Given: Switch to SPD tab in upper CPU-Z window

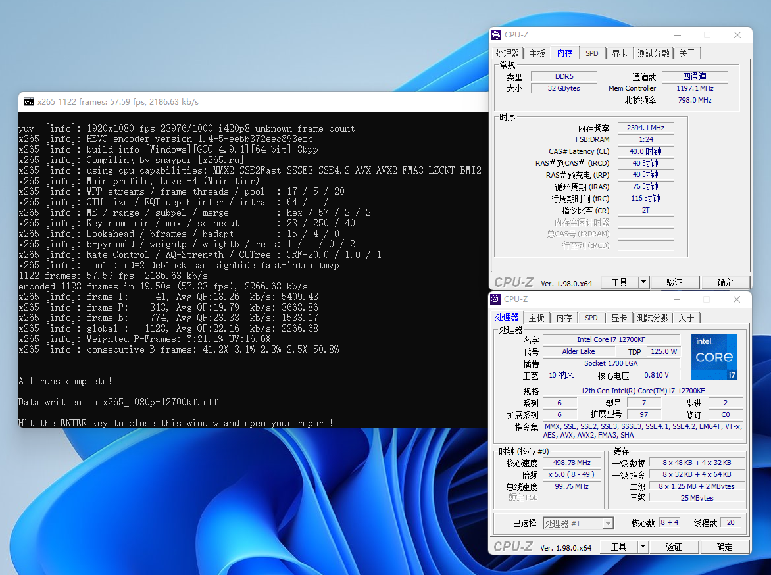Looking at the screenshot, I should click(592, 53).
